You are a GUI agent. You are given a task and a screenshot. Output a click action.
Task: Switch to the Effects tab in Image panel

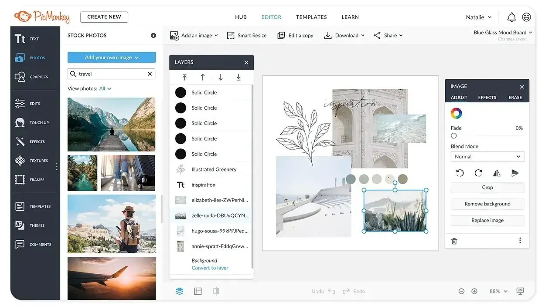click(487, 98)
